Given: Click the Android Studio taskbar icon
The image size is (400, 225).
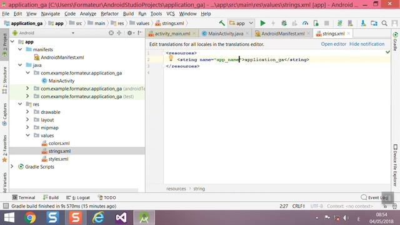Looking at the screenshot, I should pos(144,217).
